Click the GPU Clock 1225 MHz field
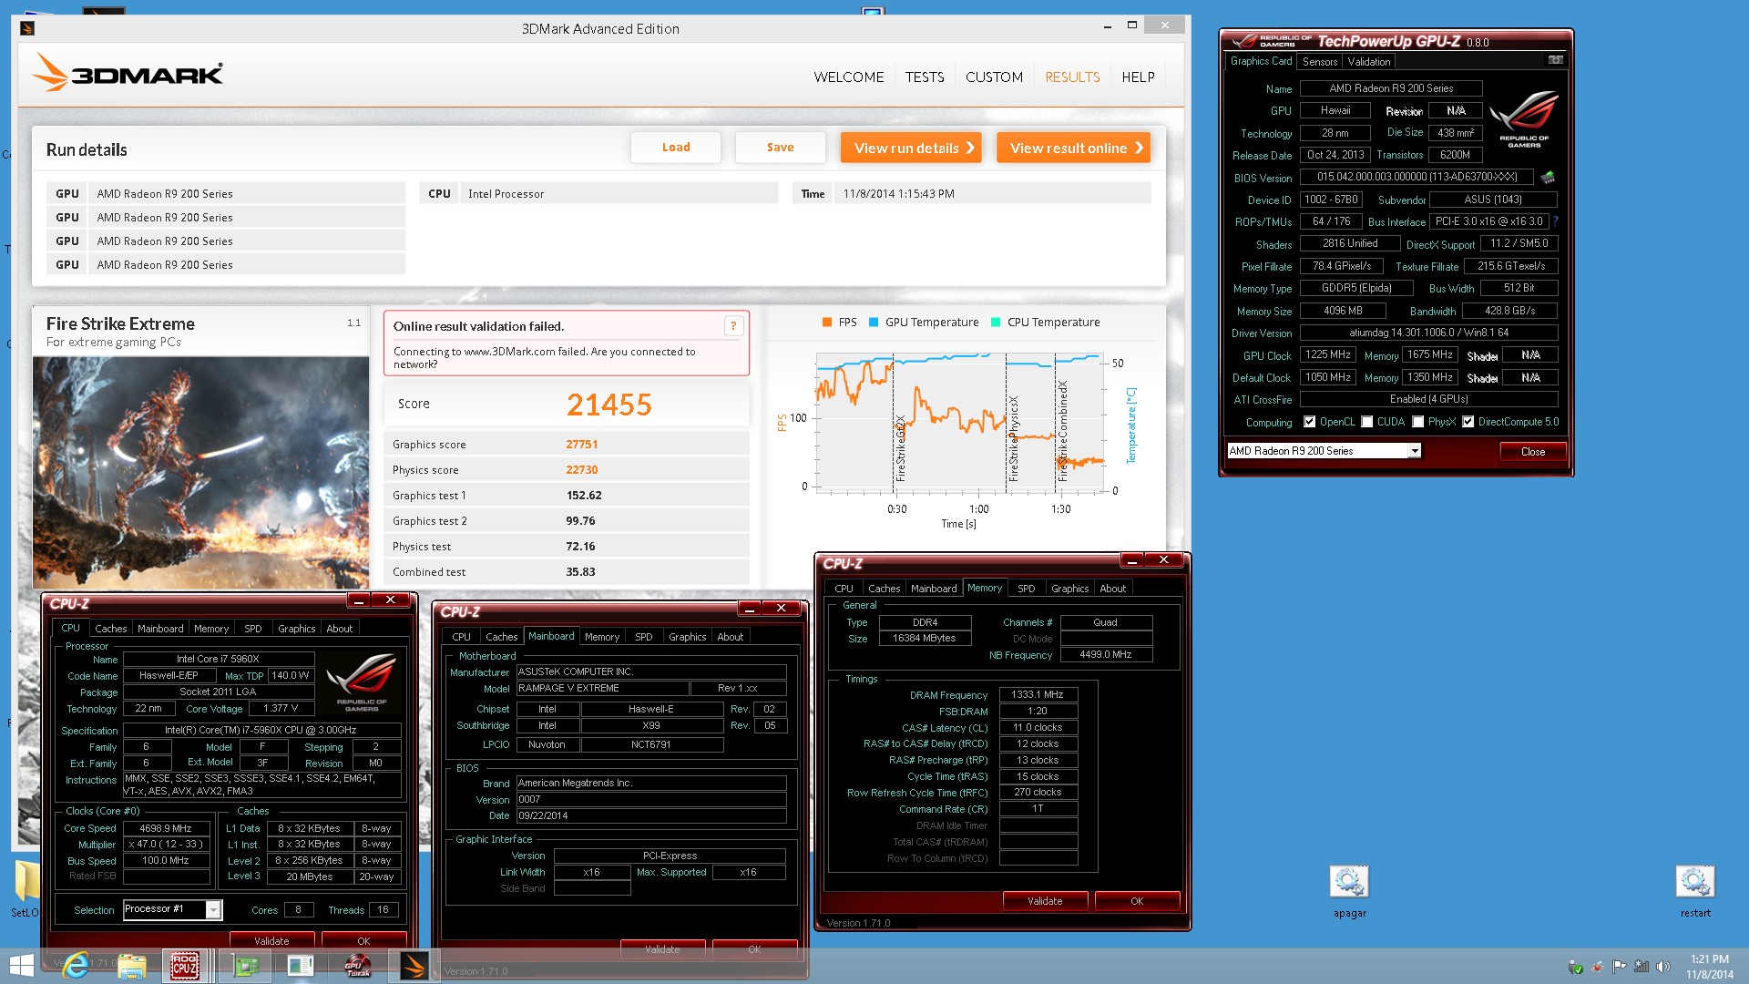The height and width of the screenshot is (984, 1749). click(1328, 355)
